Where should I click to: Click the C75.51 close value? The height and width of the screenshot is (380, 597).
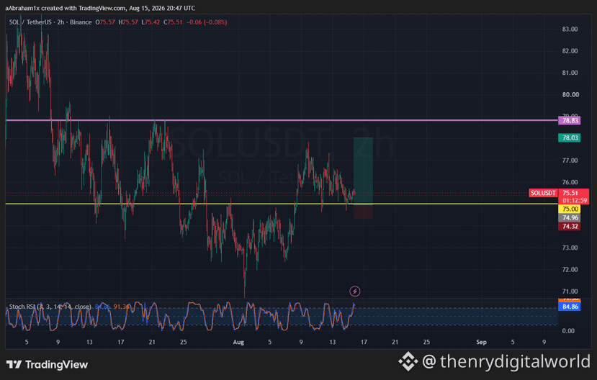[x=174, y=22]
